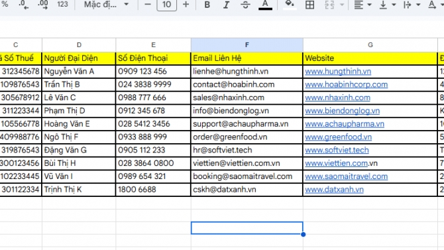
Task: Click the horizontal align icon
Action: [359, 4]
